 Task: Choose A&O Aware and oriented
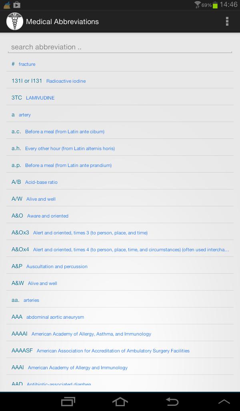pos(120,216)
